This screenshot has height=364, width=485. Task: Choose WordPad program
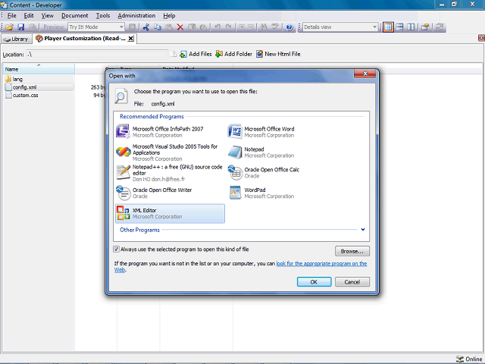tap(281, 193)
